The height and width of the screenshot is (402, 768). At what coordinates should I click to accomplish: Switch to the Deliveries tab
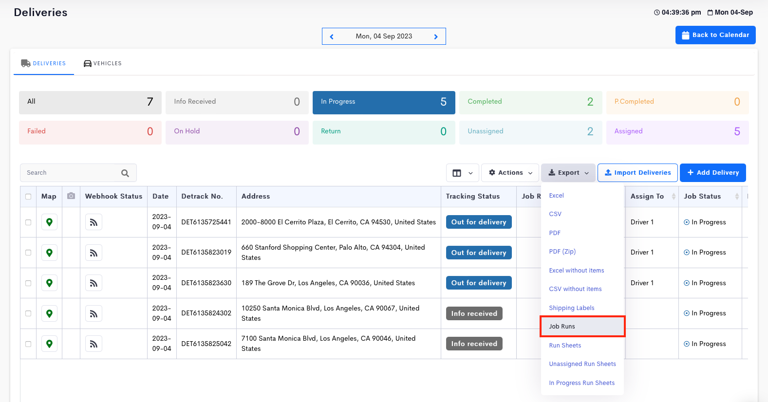point(43,63)
